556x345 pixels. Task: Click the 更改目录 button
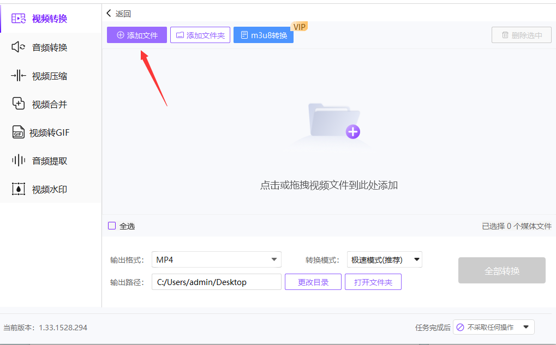coord(313,282)
